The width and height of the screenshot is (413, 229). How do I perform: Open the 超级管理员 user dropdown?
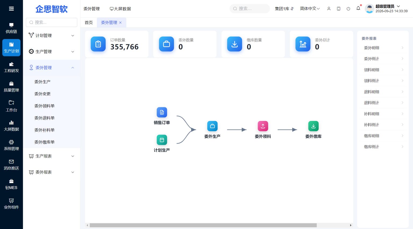pyautogui.click(x=388, y=6)
